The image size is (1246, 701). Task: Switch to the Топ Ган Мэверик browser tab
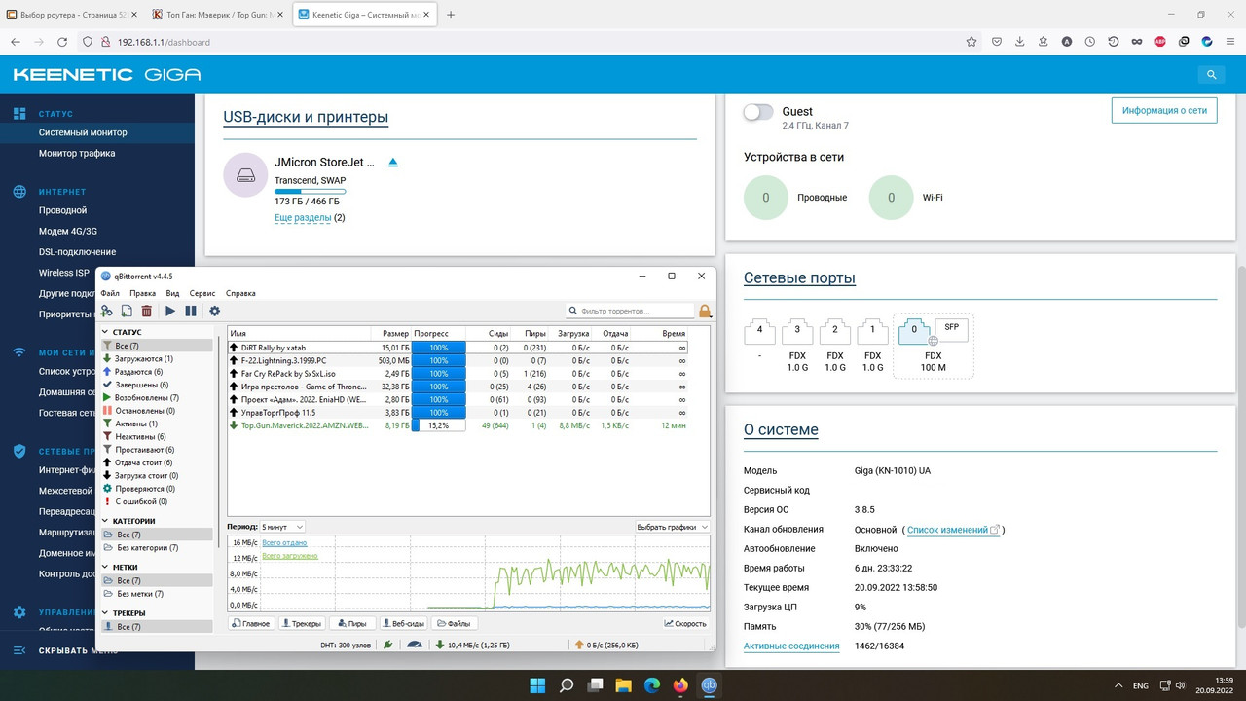[x=217, y=15]
